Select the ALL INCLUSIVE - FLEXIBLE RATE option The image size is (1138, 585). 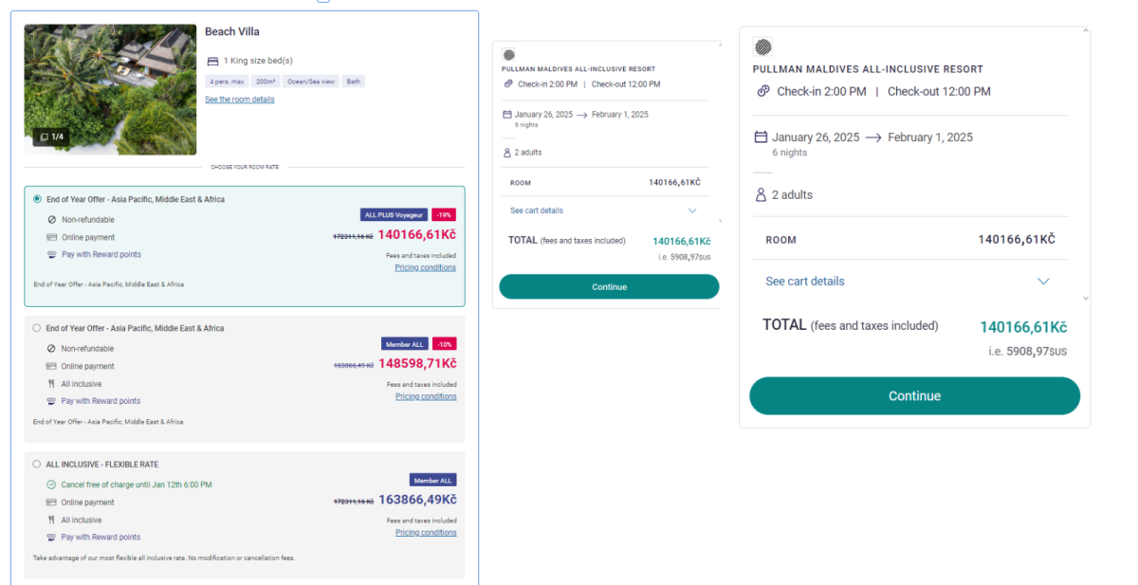point(37,465)
